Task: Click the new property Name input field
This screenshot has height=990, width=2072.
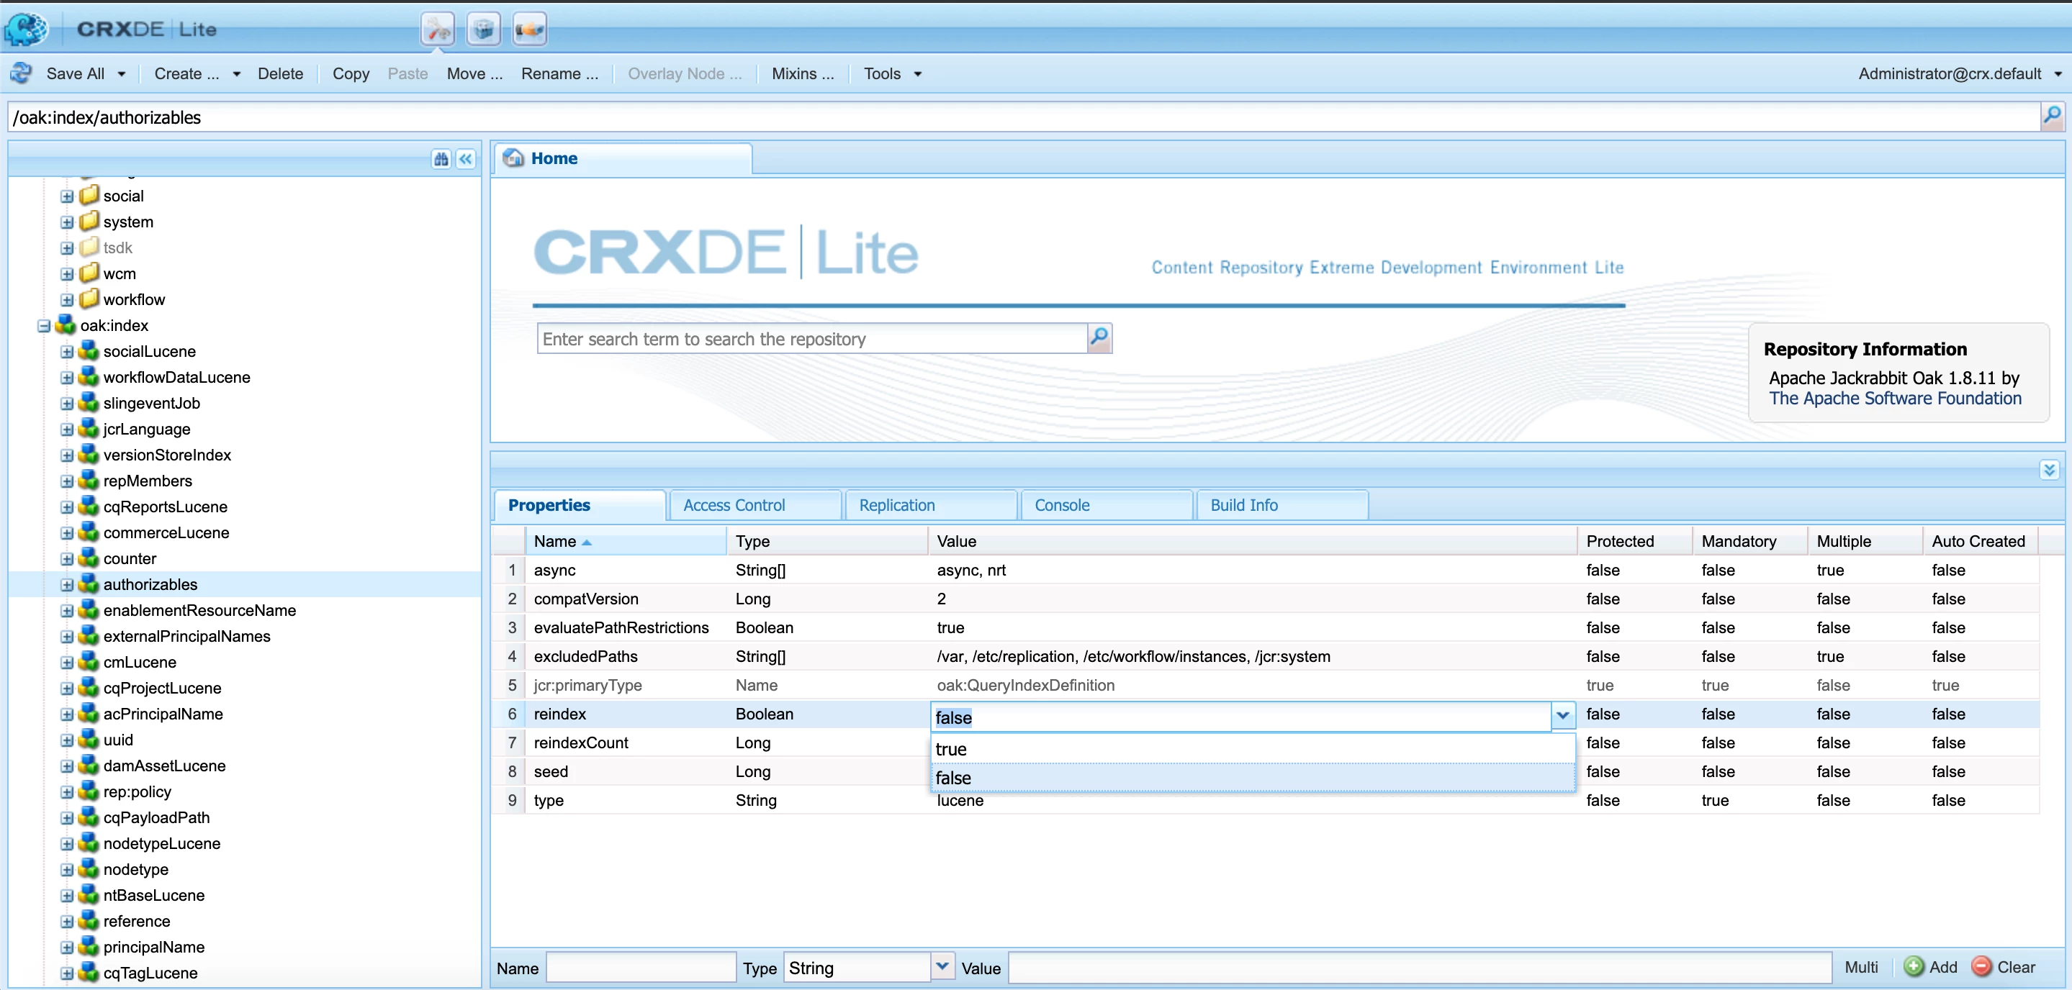Action: point(640,968)
